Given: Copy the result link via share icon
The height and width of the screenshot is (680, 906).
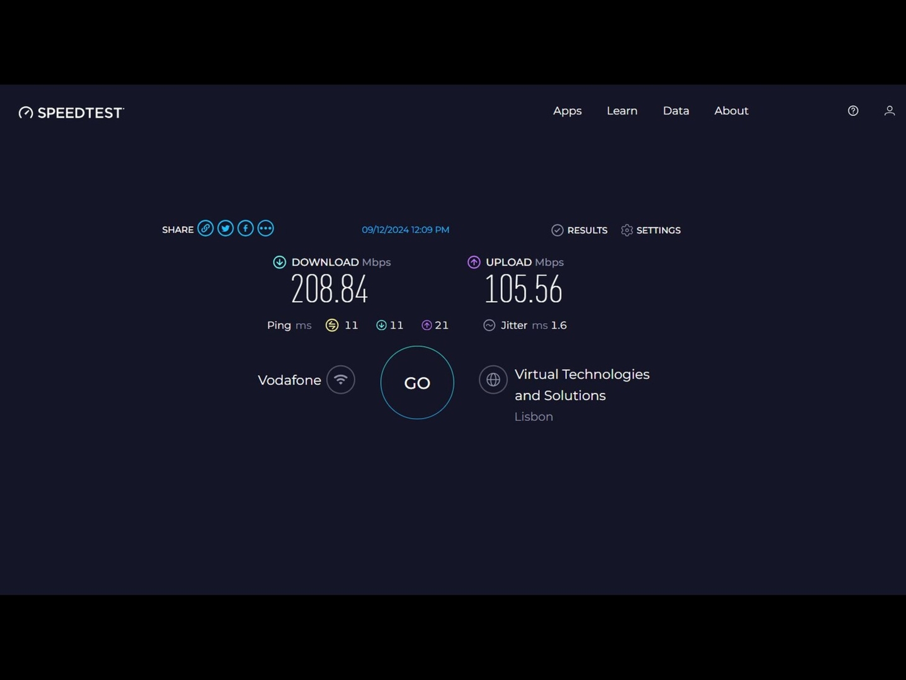Looking at the screenshot, I should [205, 229].
